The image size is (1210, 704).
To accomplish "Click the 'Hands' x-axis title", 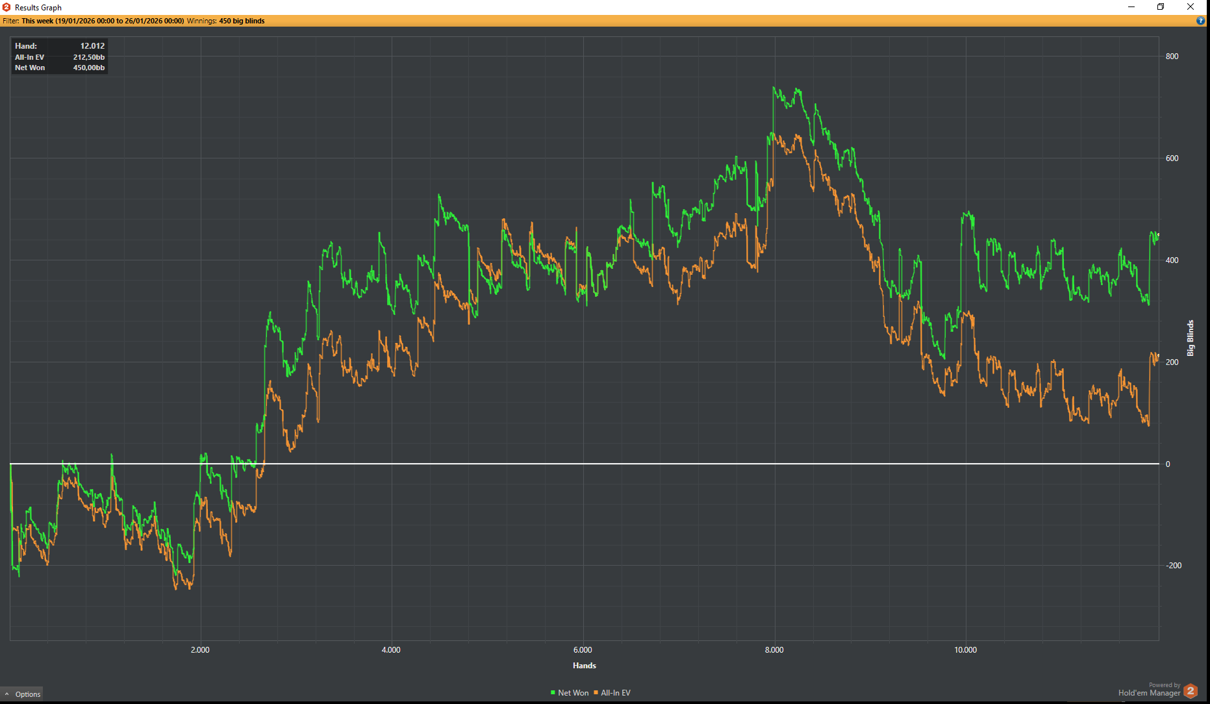I will click(585, 666).
